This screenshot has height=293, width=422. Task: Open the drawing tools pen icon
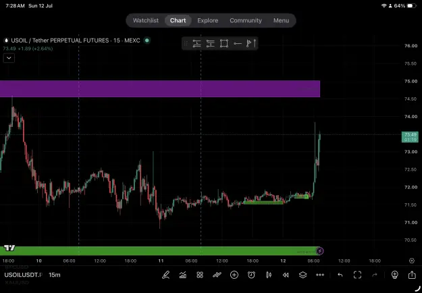point(166,275)
